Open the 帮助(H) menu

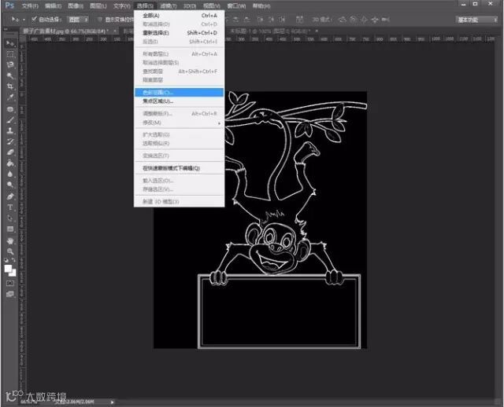click(261, 5)
